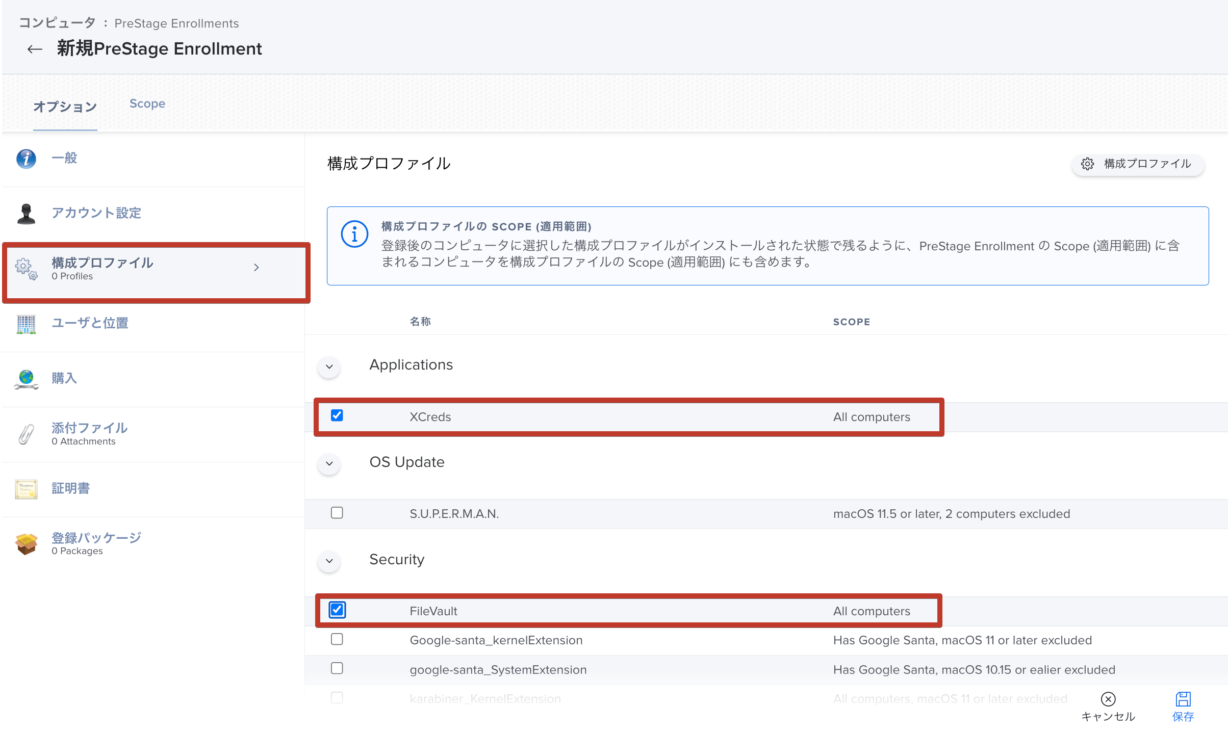Click the cancel X circle icon

1108,699
